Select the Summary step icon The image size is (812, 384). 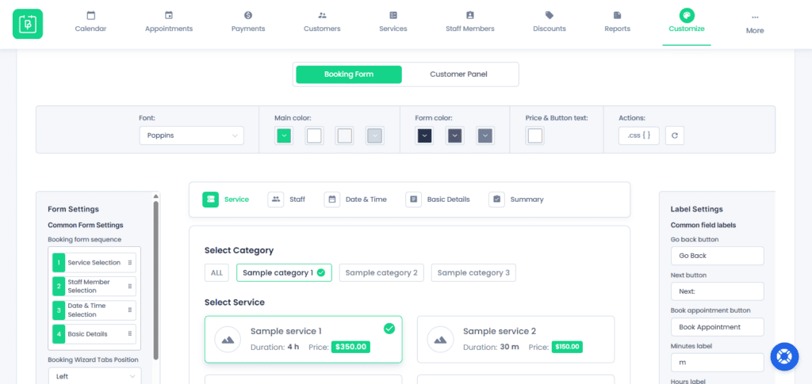[496, 200]
